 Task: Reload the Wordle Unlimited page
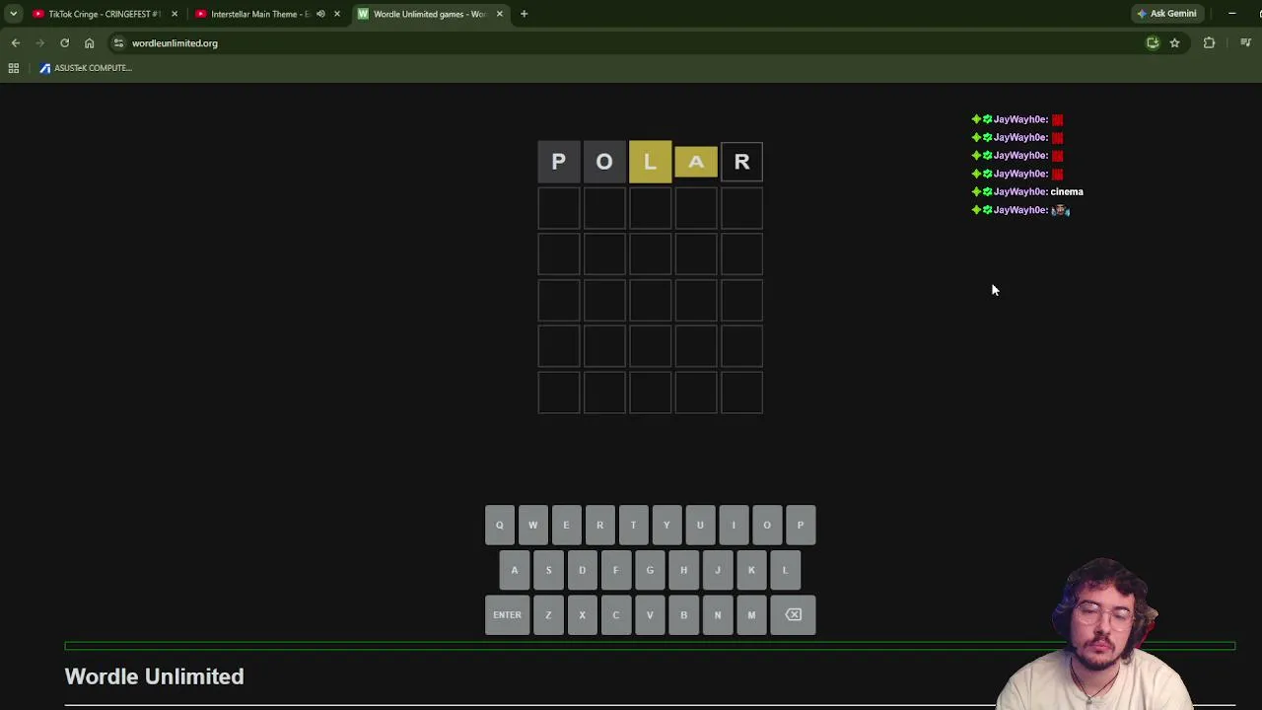[x=64, y=42]
